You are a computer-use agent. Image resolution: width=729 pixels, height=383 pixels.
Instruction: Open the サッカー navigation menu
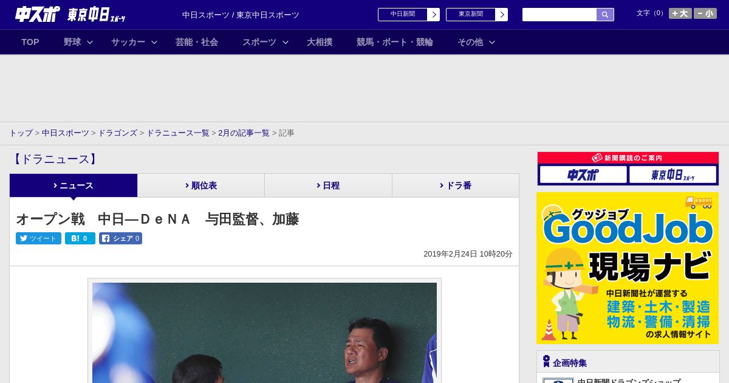[128, 42]
